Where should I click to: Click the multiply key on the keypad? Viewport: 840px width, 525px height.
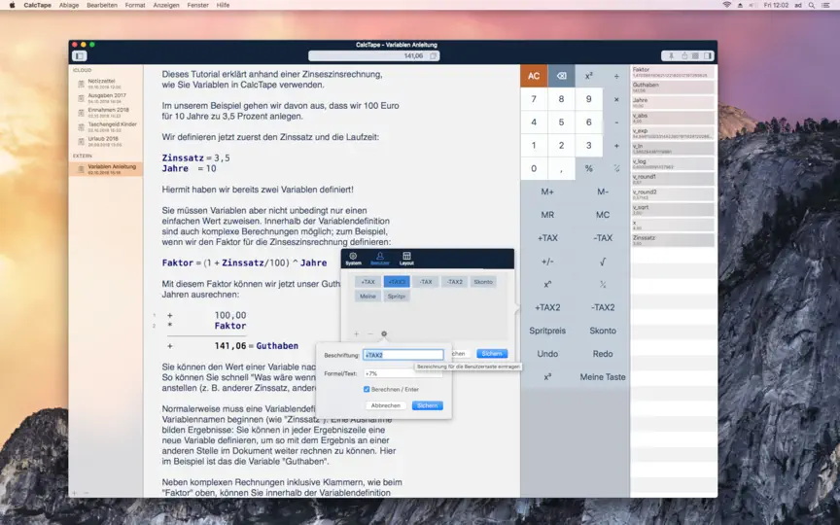point(616,99)
